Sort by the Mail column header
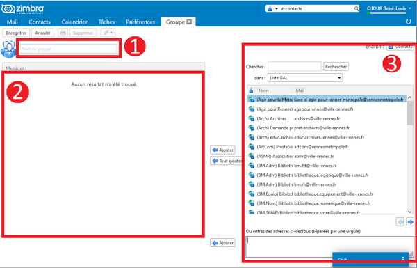The height and width of the screenshot is (268, 417). 300,90
